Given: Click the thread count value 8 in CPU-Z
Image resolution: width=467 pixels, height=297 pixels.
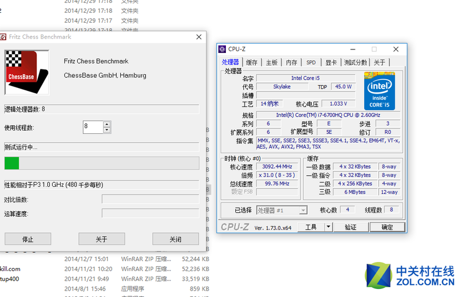Looking at the screenshot, I should (x=391, y=210).
